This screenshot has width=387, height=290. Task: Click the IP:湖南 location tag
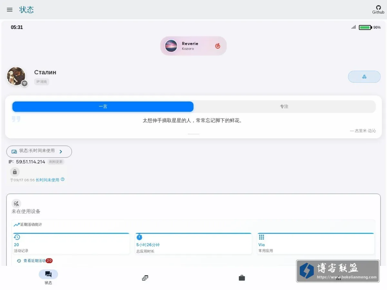42,82
